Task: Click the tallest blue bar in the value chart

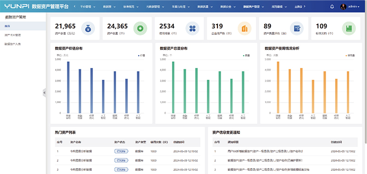Action: coord(68,87)
